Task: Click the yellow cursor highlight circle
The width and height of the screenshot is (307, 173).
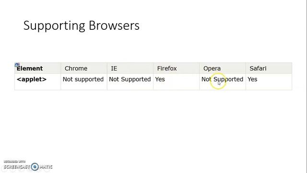Action: point(218,81)
